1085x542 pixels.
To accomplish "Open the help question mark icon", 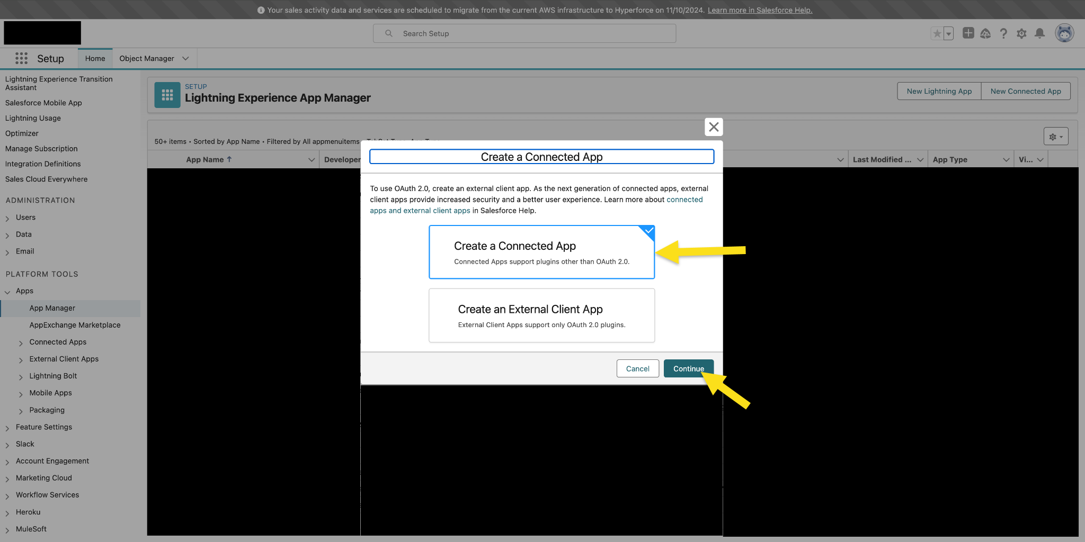I will click(x=1003, y=33).
